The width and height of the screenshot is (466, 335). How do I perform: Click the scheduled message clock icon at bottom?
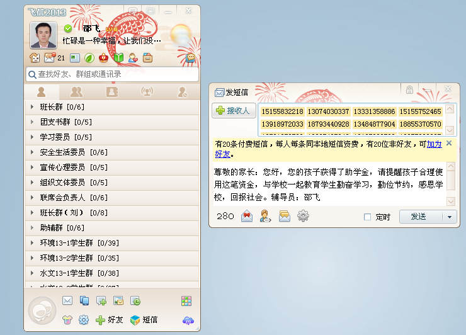coord(135,301)
